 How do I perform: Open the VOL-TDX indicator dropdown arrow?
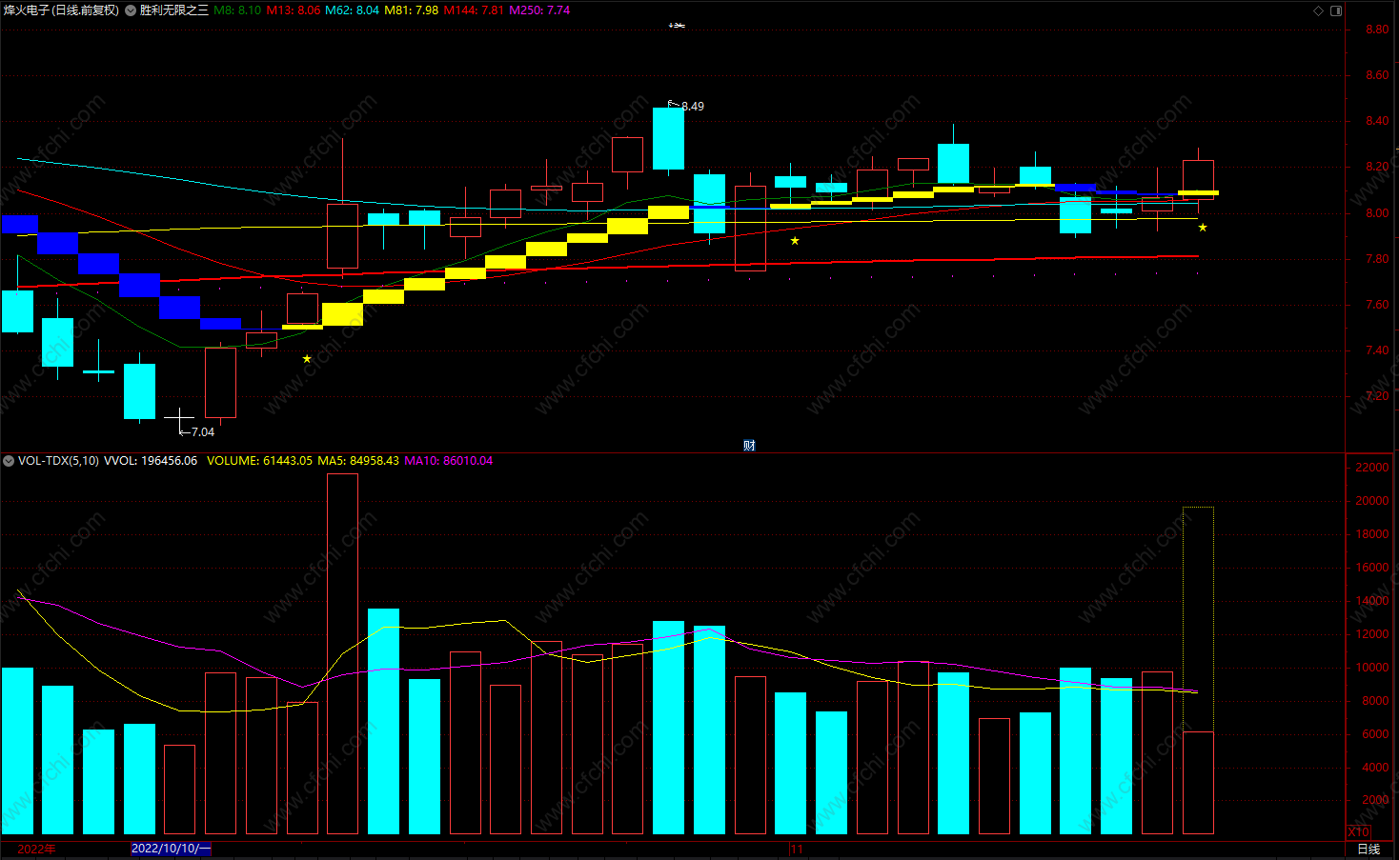click(x=9, y=461)
